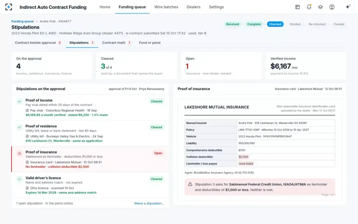Viewport: 358px width, 224px height.
Task: Click the Funding queue breadcrumb link
Action: click(x=22, y=22)
